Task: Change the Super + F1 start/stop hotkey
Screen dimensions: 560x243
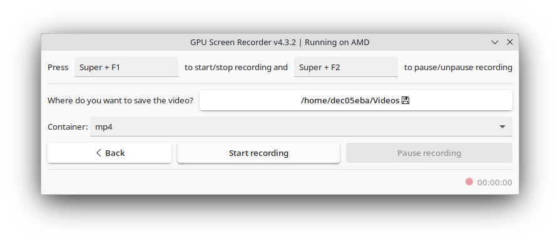Action: 126,67
